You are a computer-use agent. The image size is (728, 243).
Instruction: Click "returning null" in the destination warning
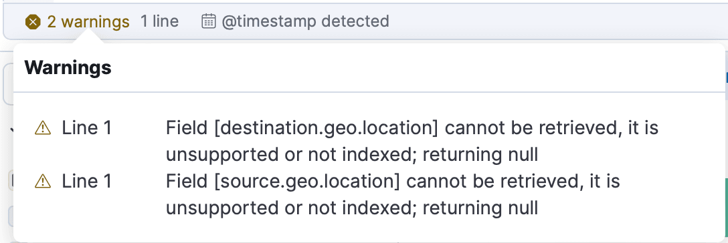(480, 155)
